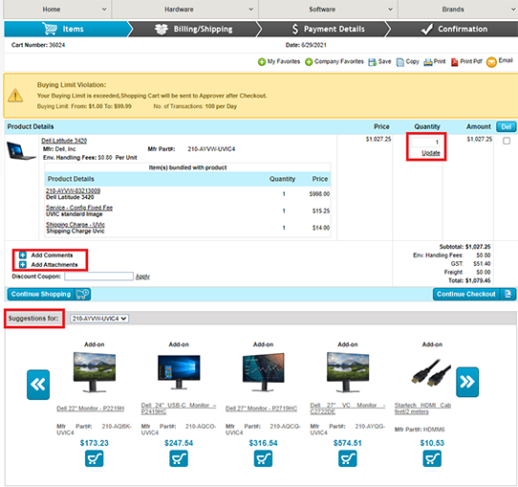
Task: Click the cart icon on Continue Shopping button
Action: 82,294
